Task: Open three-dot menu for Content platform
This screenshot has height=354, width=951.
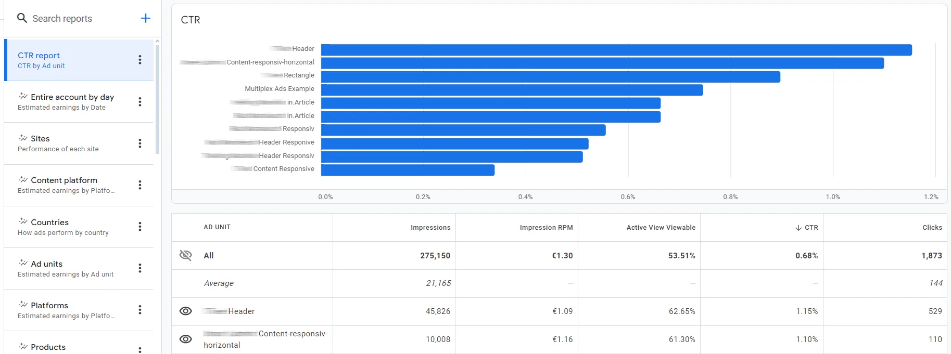Action: pos(140,185)
